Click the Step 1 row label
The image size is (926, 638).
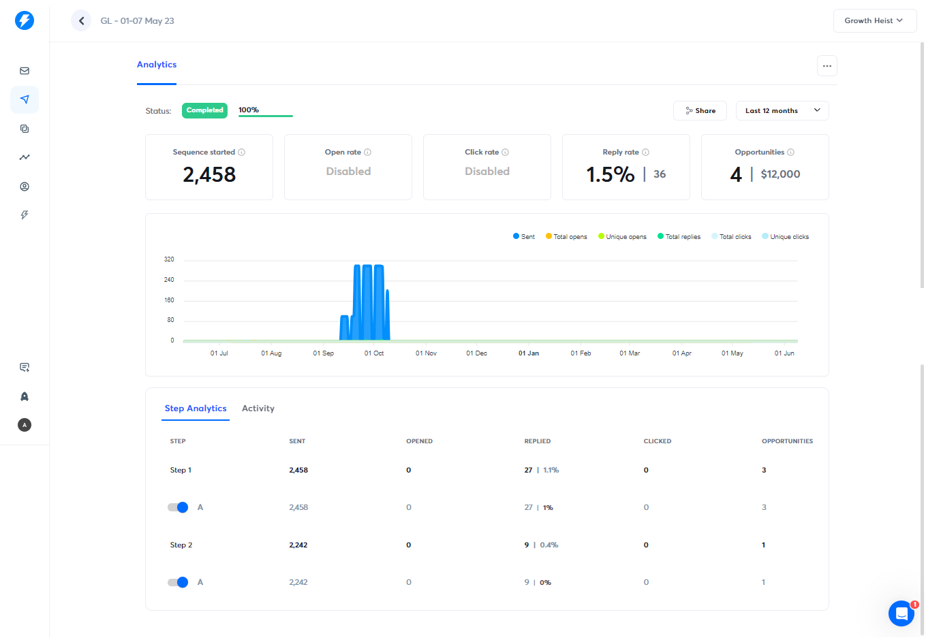(x=181, y=470)
